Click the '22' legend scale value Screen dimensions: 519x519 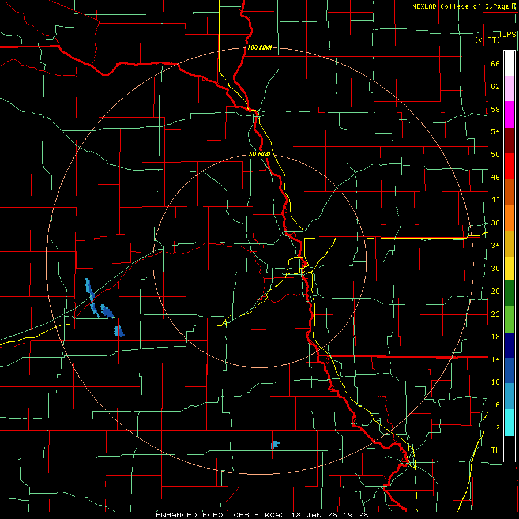pyautogui.click(x=495, y=314)
